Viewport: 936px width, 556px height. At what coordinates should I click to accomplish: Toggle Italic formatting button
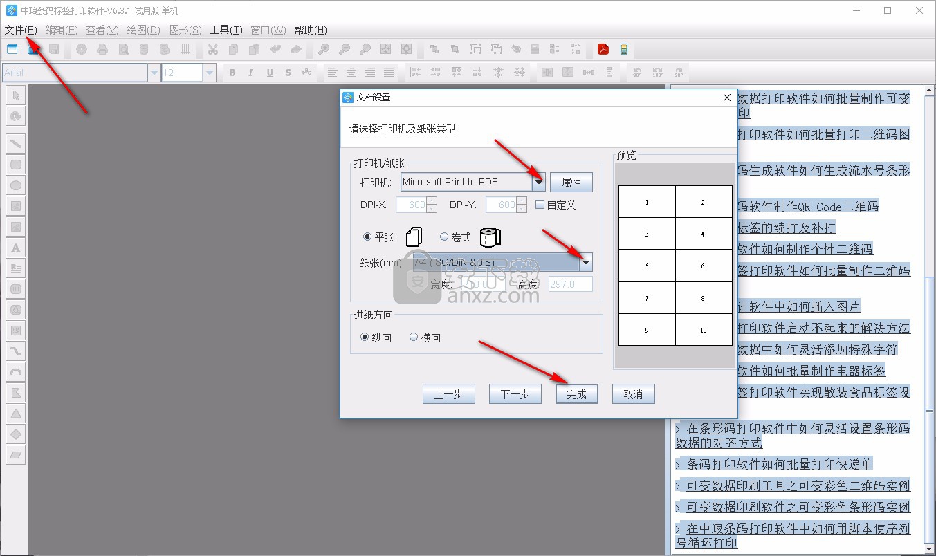click(250, 73)
